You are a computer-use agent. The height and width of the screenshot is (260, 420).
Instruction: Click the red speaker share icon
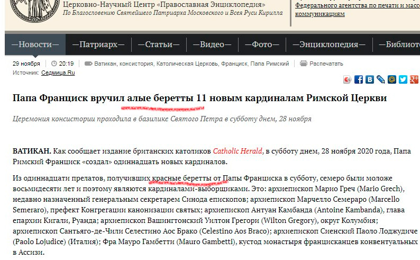[347, 80]
